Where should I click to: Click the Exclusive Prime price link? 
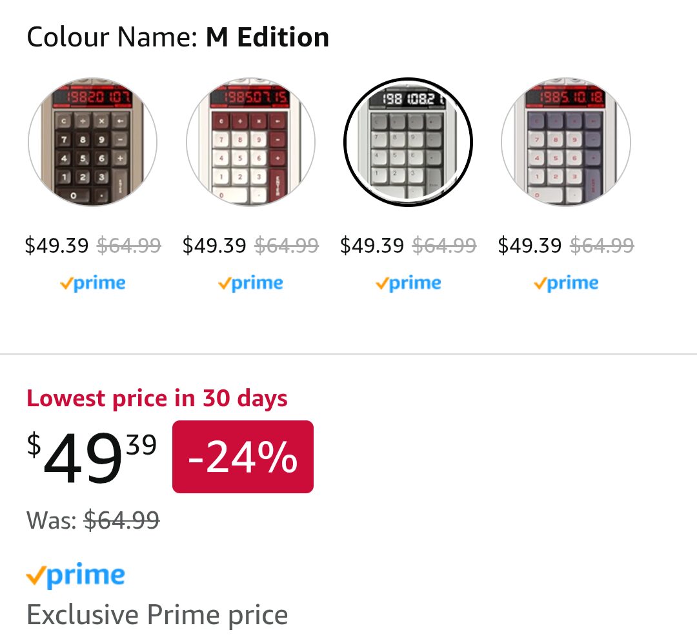[x=156, y=614]
